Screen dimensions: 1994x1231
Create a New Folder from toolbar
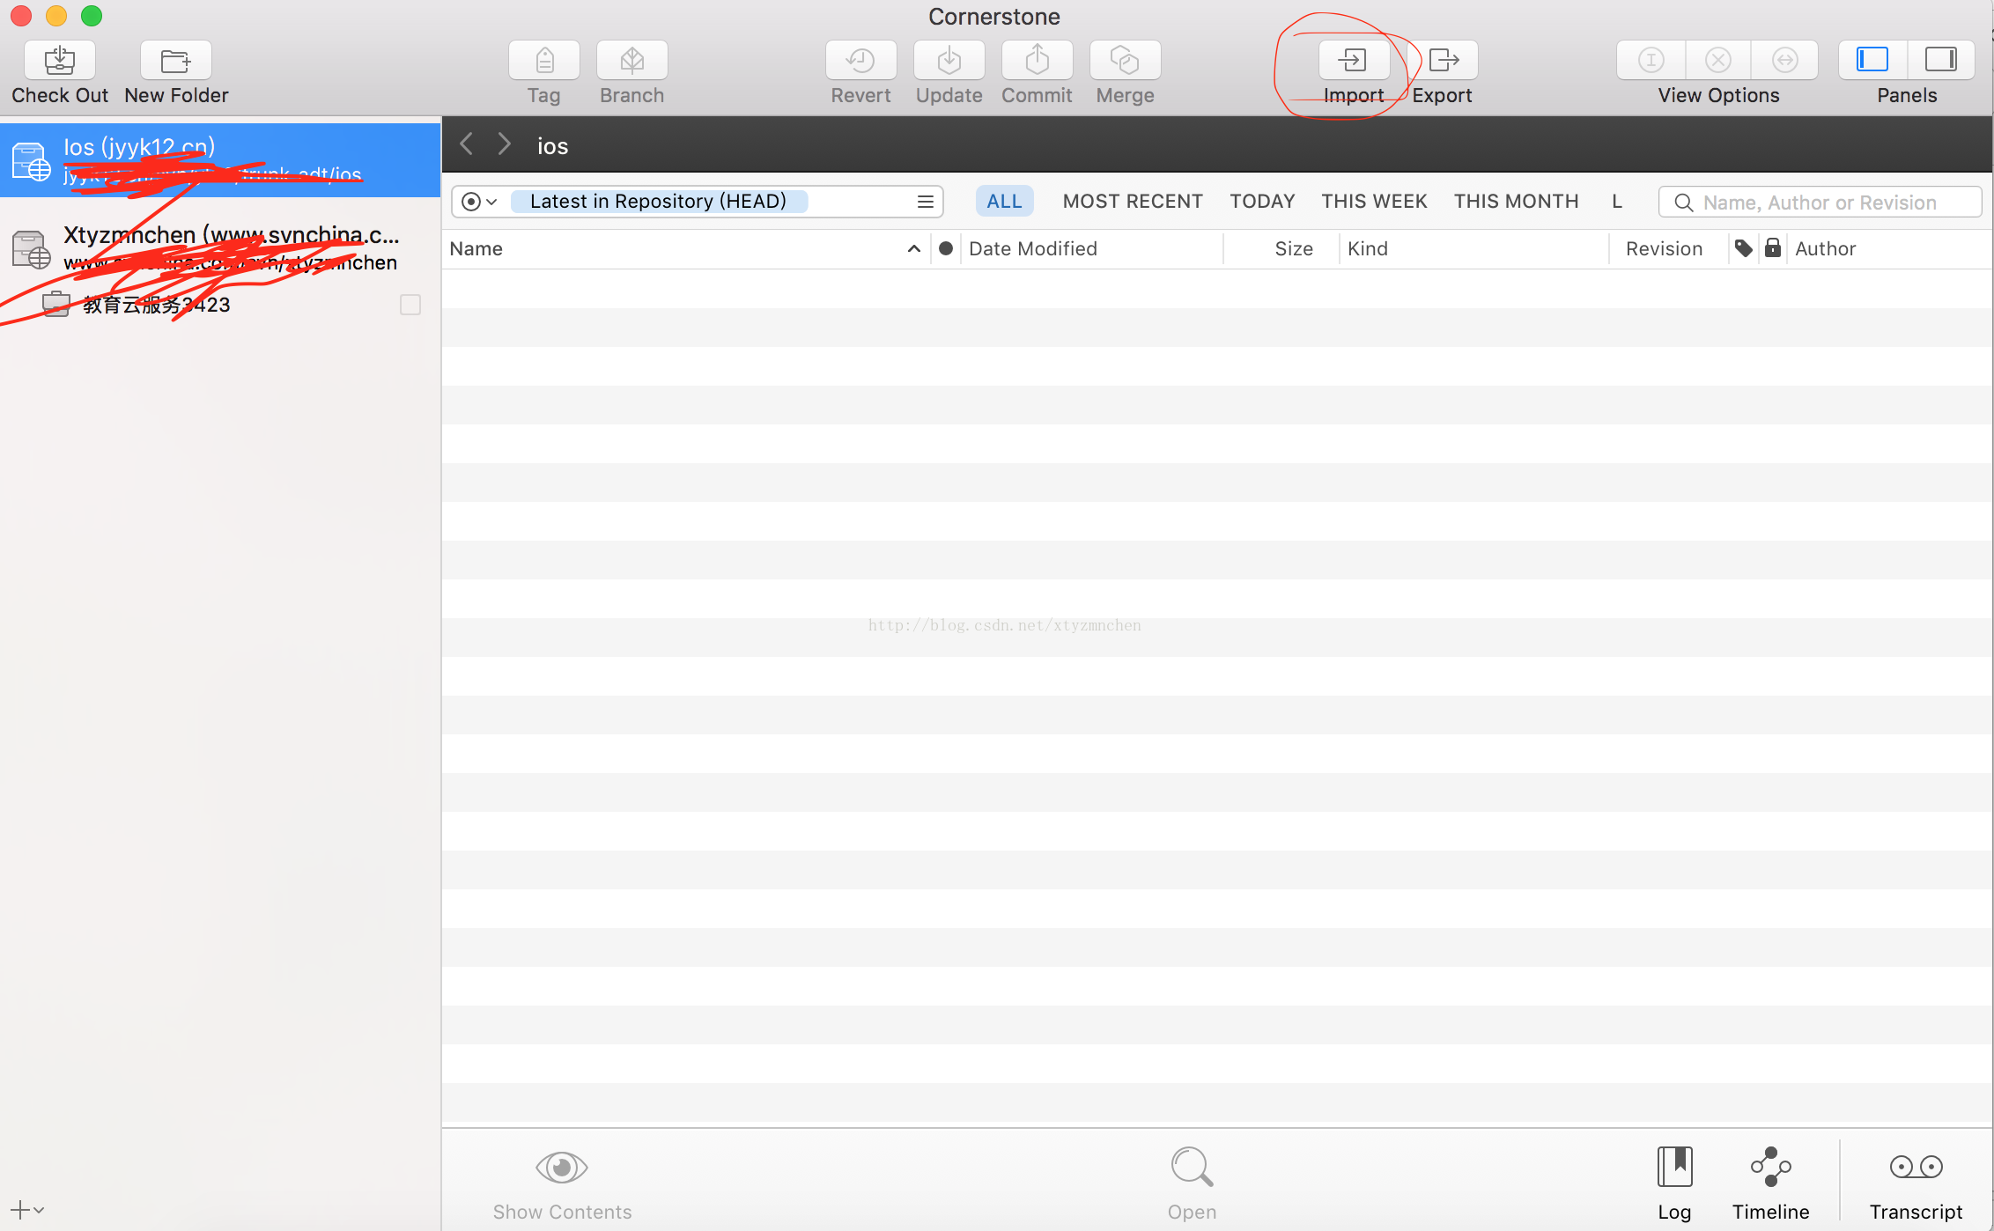point(176,60)
